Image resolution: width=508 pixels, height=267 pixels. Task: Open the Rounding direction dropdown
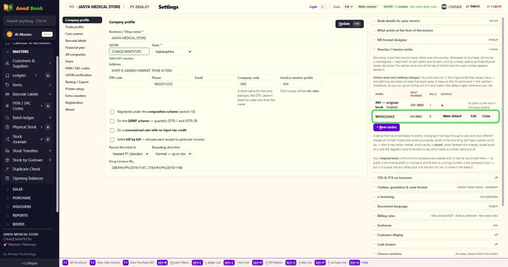coord(172,154)
